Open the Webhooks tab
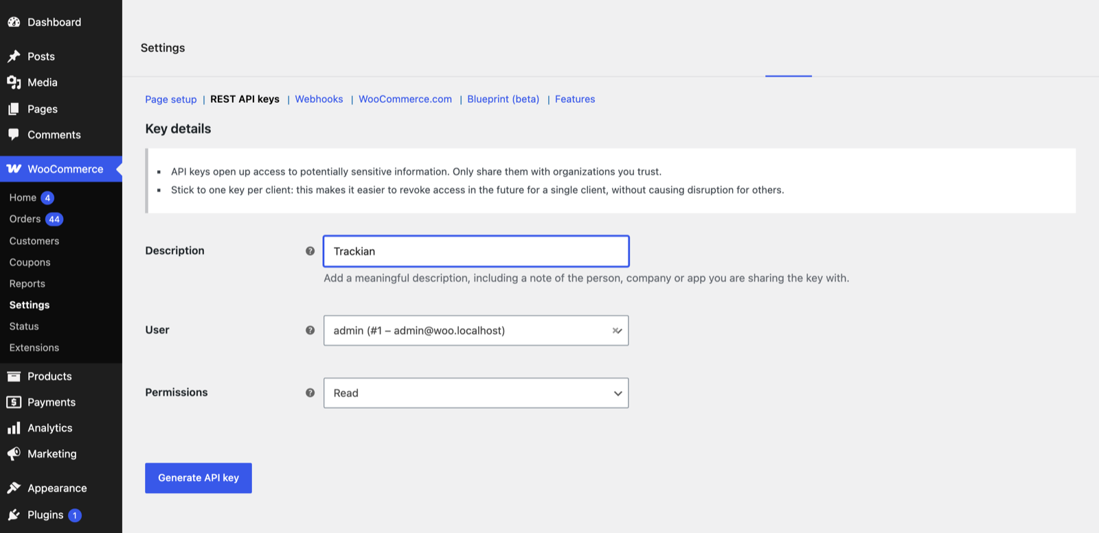The width and height of the screenshot is (1099, 533). point(319,99)
